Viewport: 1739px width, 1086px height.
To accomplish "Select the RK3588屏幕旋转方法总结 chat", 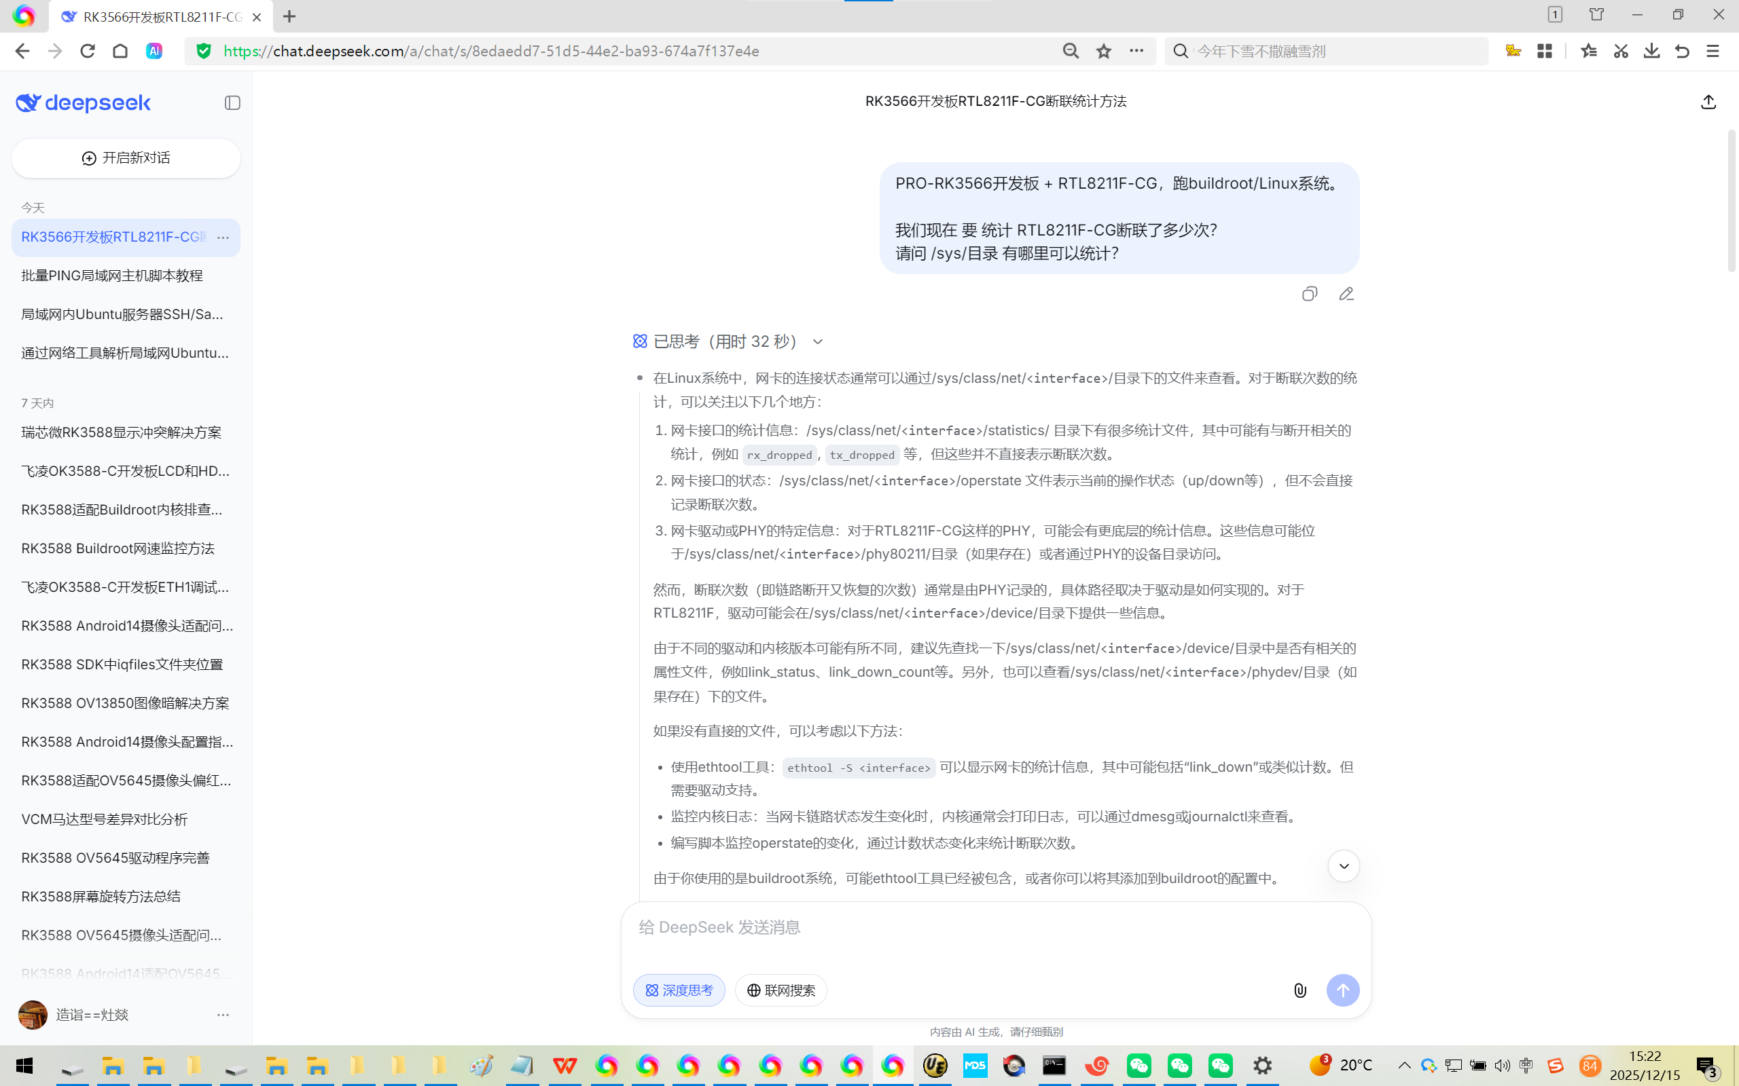I will tap(101, 897).
